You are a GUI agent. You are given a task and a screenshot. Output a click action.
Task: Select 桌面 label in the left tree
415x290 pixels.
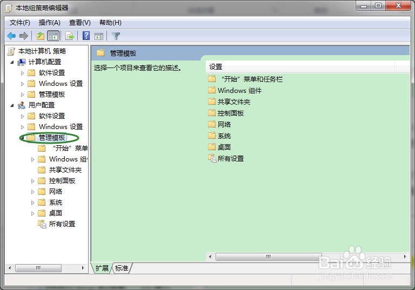pyautogui.click(x=56, y=213)
